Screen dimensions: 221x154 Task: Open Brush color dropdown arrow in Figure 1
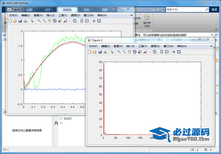click(69, 21)
